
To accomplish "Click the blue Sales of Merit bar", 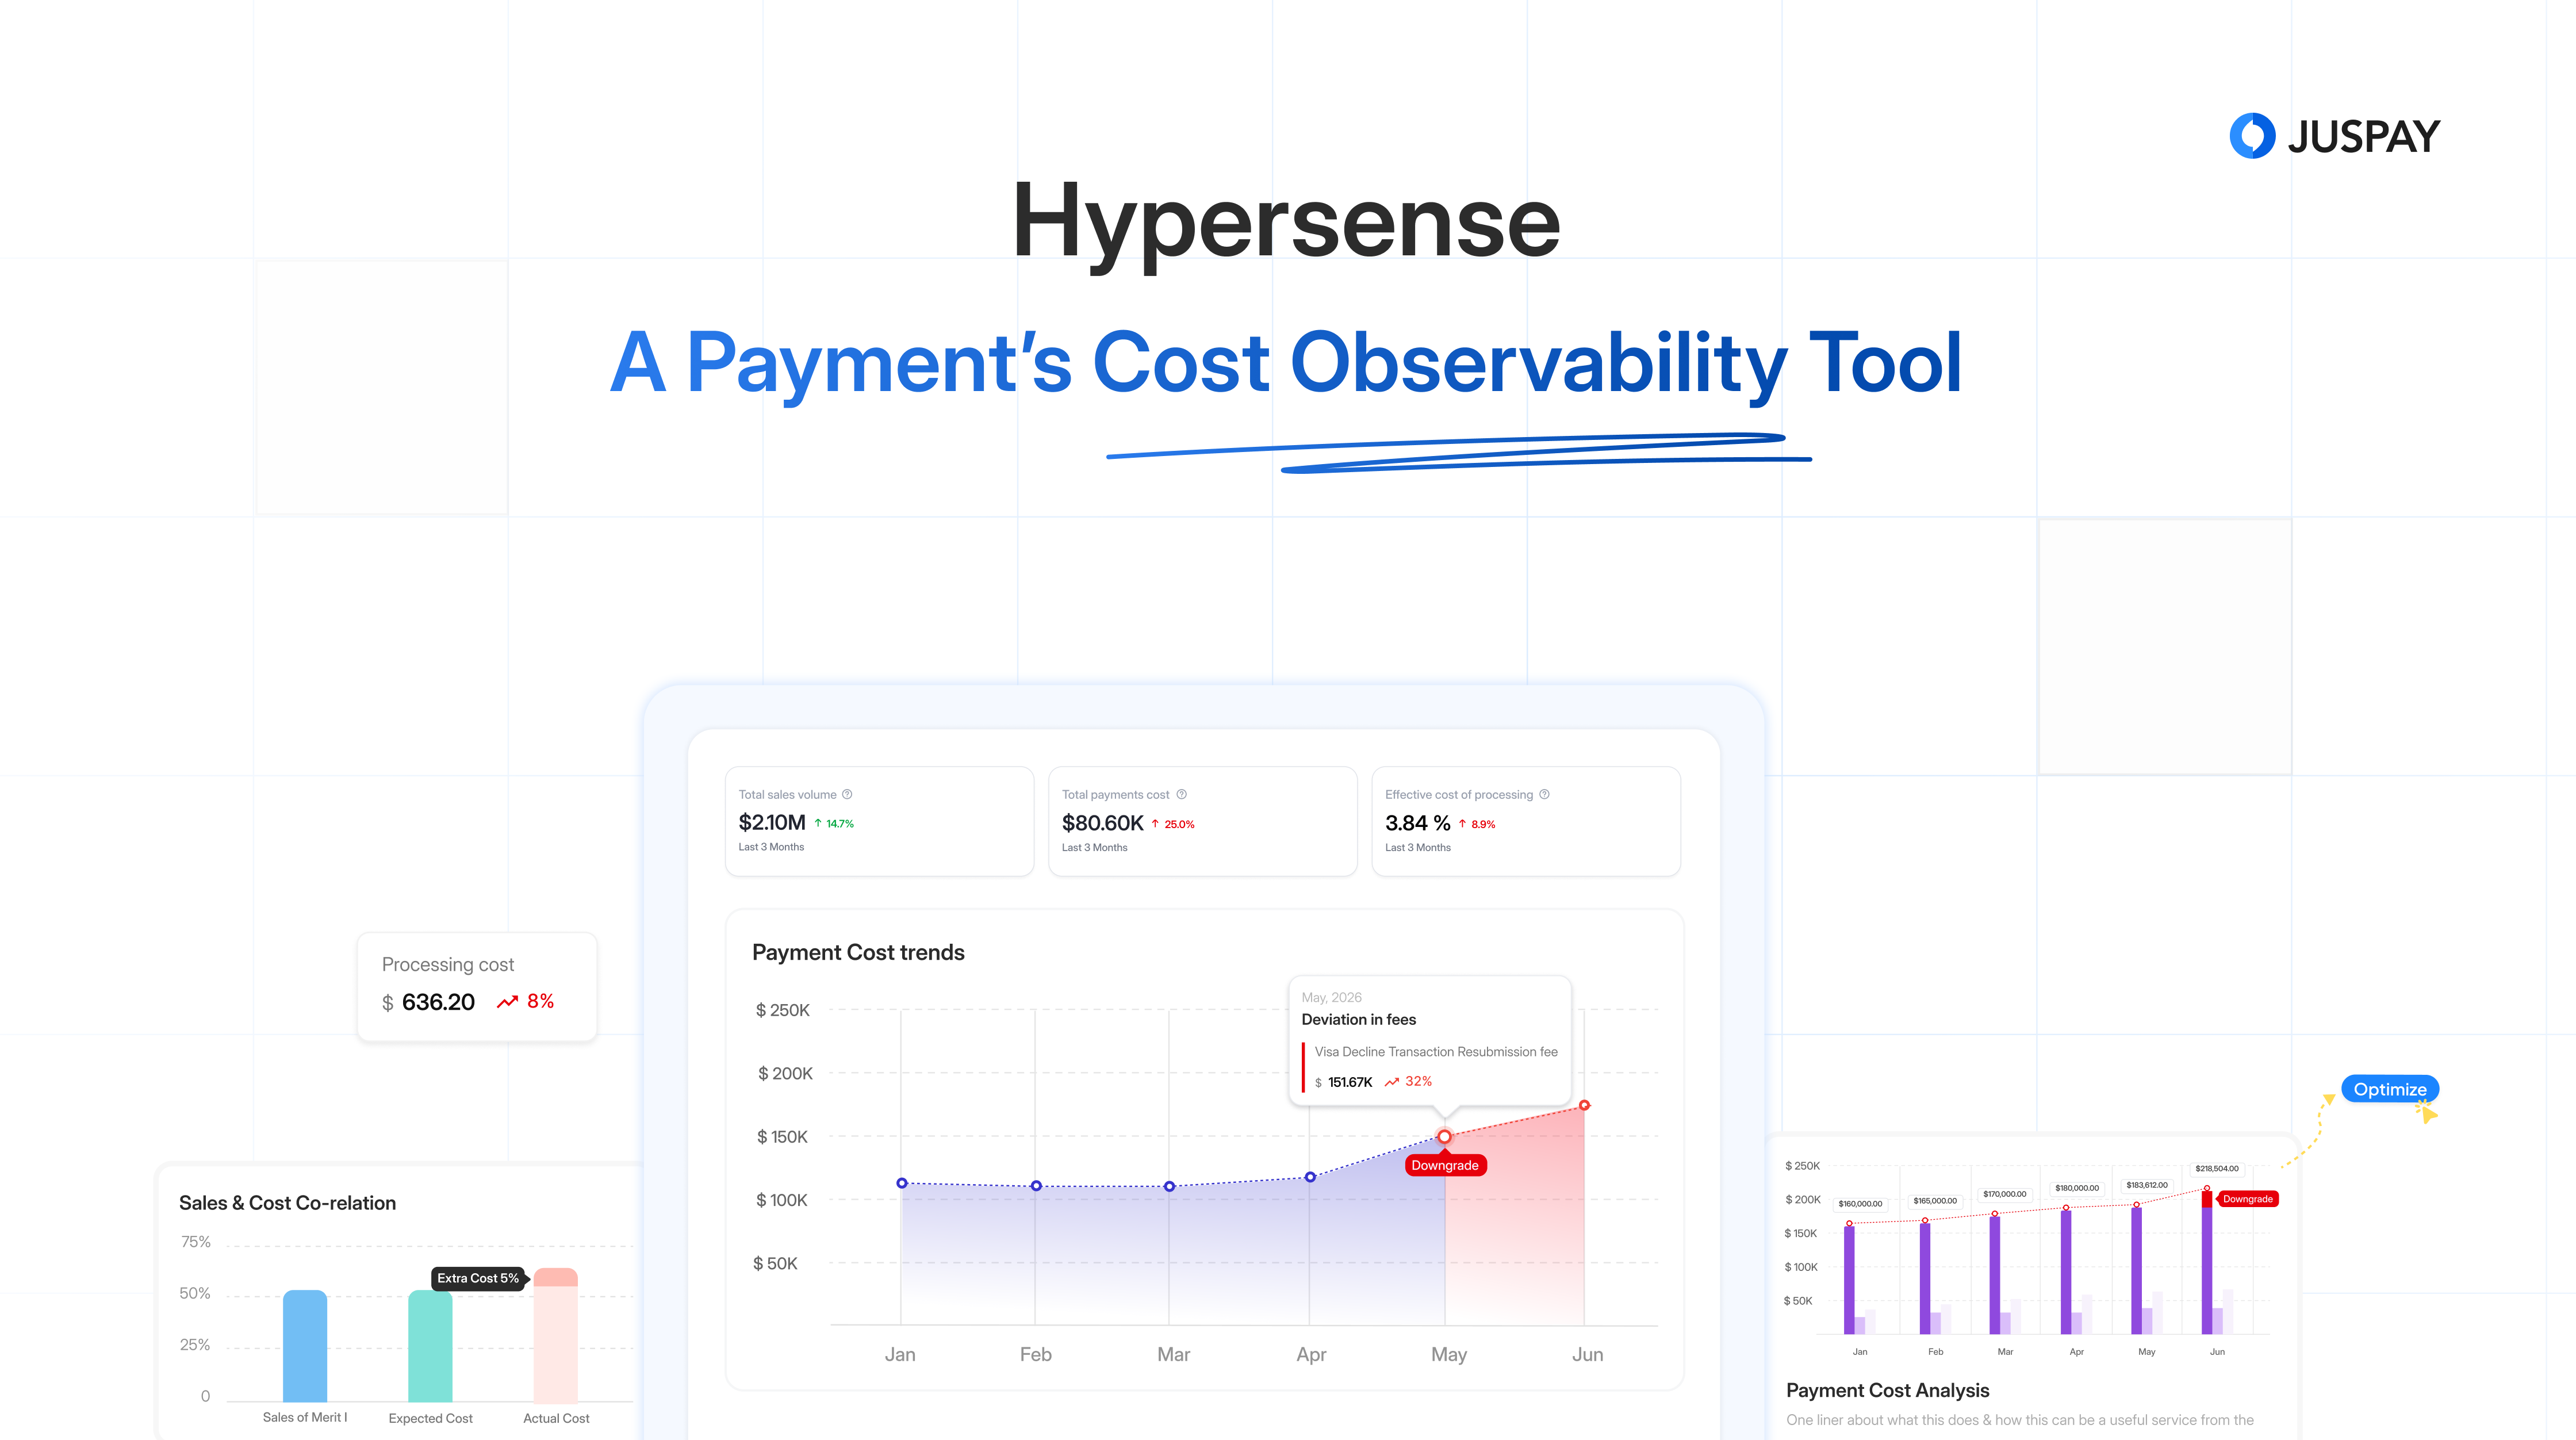I will tap(305, 1346).
